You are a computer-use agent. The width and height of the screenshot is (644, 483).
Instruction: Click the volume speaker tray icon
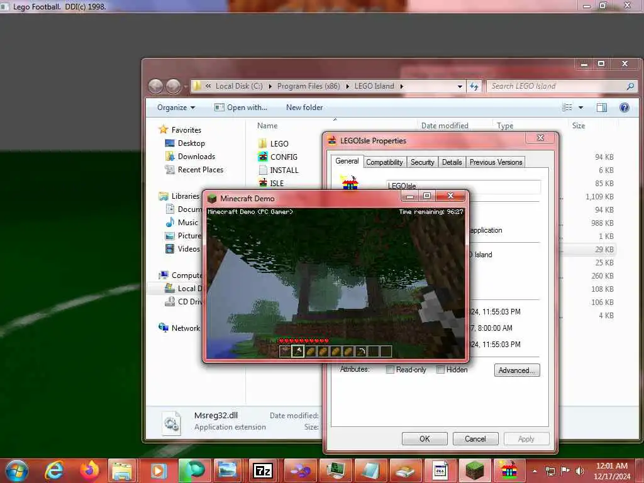tap(580, 471)
